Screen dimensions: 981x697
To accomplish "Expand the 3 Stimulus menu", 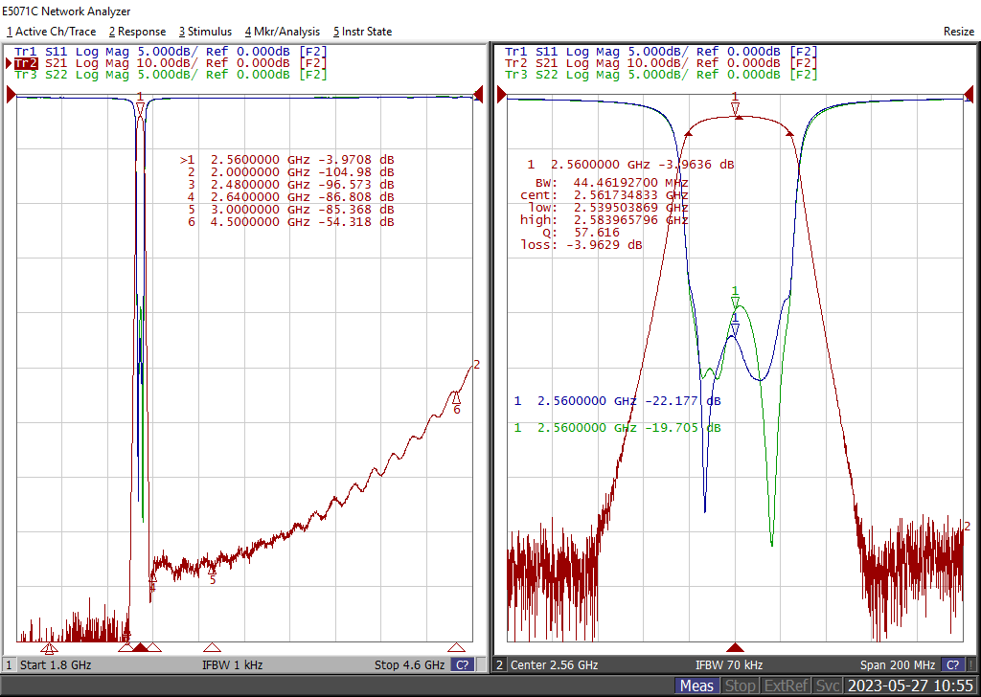I will [x=205, y=32].
